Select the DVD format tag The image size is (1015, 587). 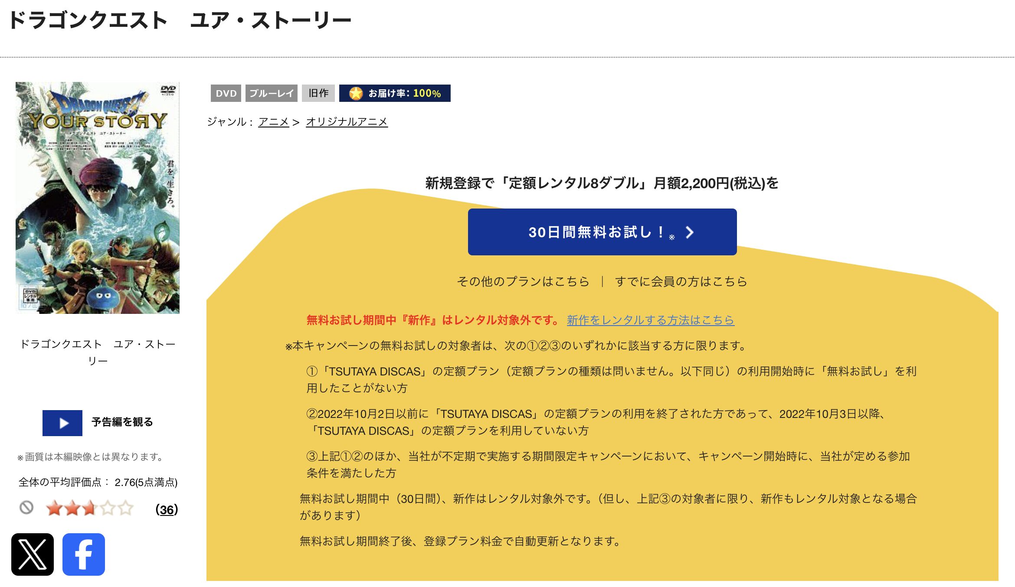click(x=226, y=93)
